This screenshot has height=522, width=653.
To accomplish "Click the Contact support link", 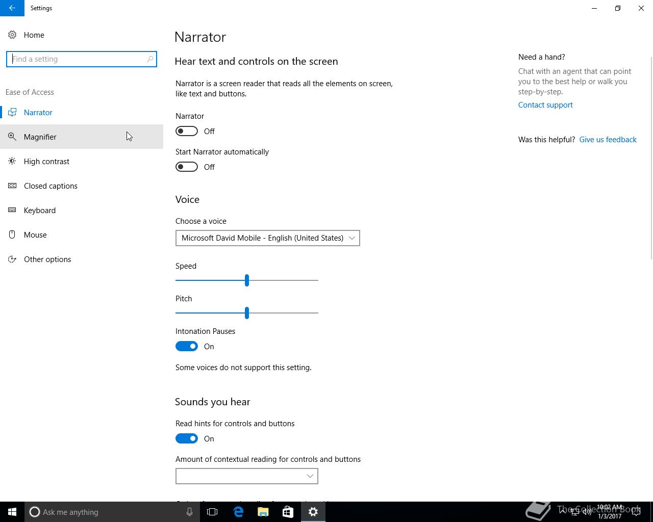I will [x=545, y=105].
